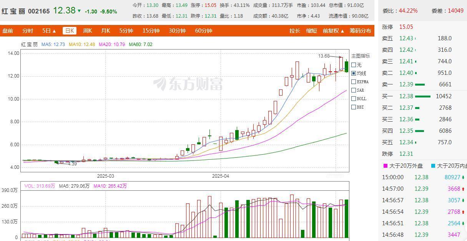The image size is (467, 241).
Task: Click the 换手 43.11% turnover value
Action: click(241, 5)
